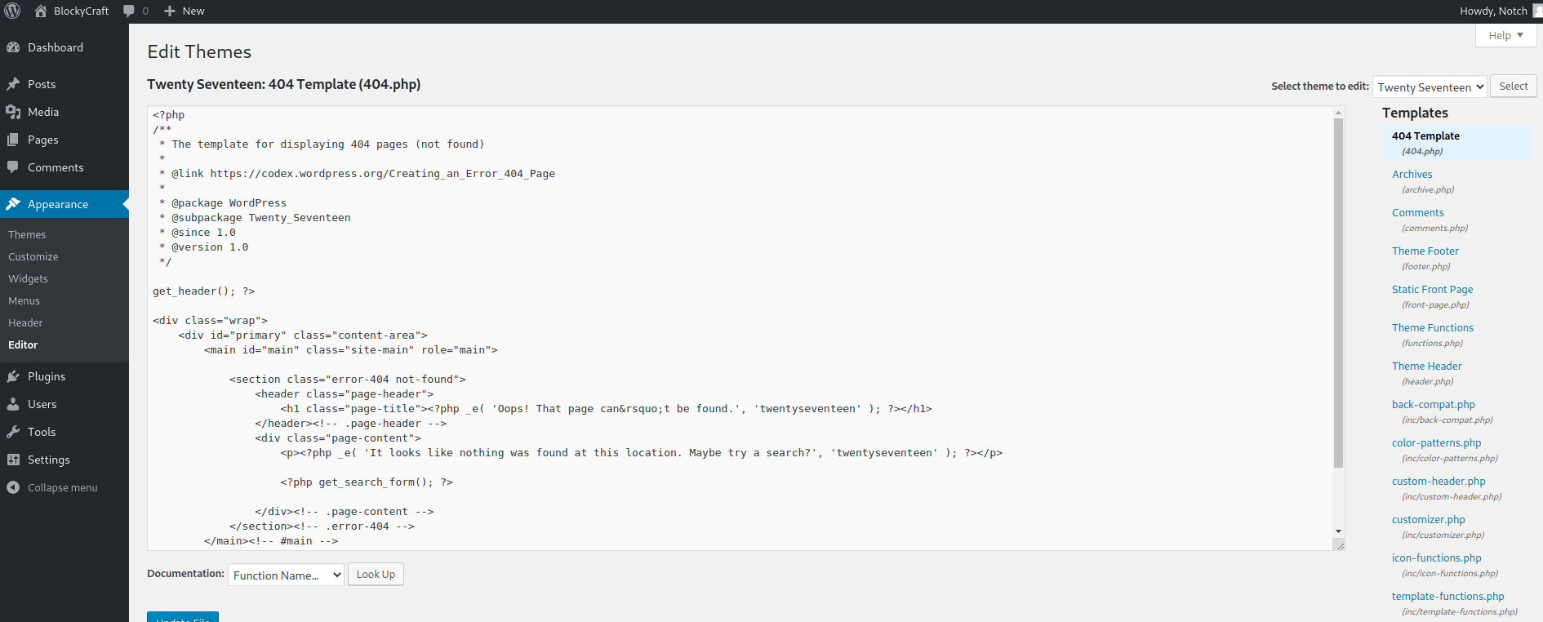Image resolution: width=1543 pixels, height=622 pixels.
Task: Click the Collapse menu arrow icon
Action: [x=13, y=487]
